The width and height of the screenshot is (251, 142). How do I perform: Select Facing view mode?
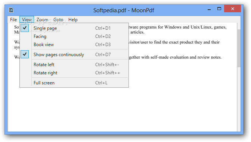[x=74, y=36]
